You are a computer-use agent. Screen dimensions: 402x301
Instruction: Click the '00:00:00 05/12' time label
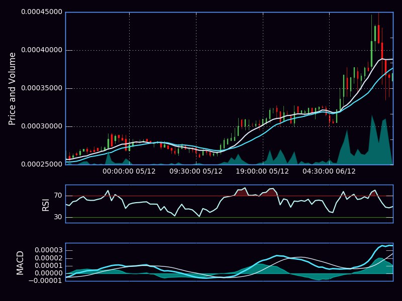click(x=129, y=171)
